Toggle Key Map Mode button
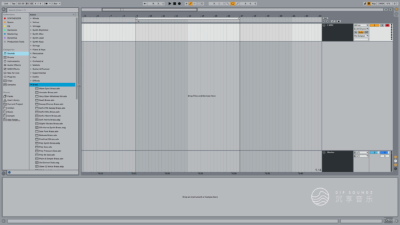 pos(374,4)
